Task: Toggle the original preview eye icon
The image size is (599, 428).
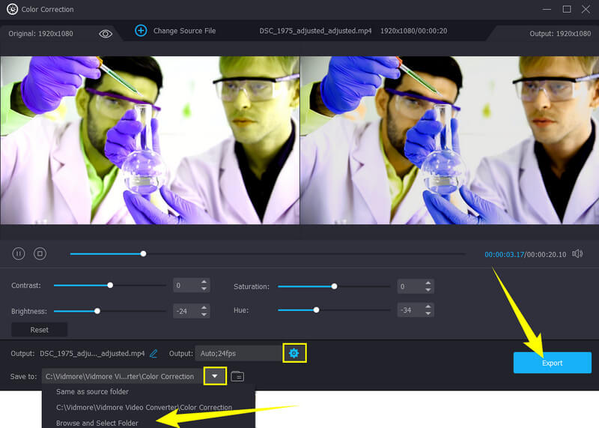Action: (106, 34)
